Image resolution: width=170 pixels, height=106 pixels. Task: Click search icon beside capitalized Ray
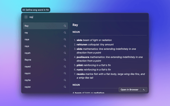click(x=65, y=26)
